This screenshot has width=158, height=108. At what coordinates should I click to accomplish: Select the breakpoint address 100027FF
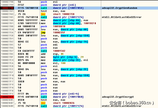coord(7,97)
